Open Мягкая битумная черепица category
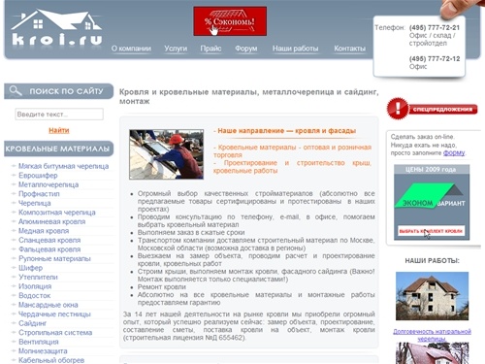The height and width of the screenshot is (364, 485). coord(63,166)
